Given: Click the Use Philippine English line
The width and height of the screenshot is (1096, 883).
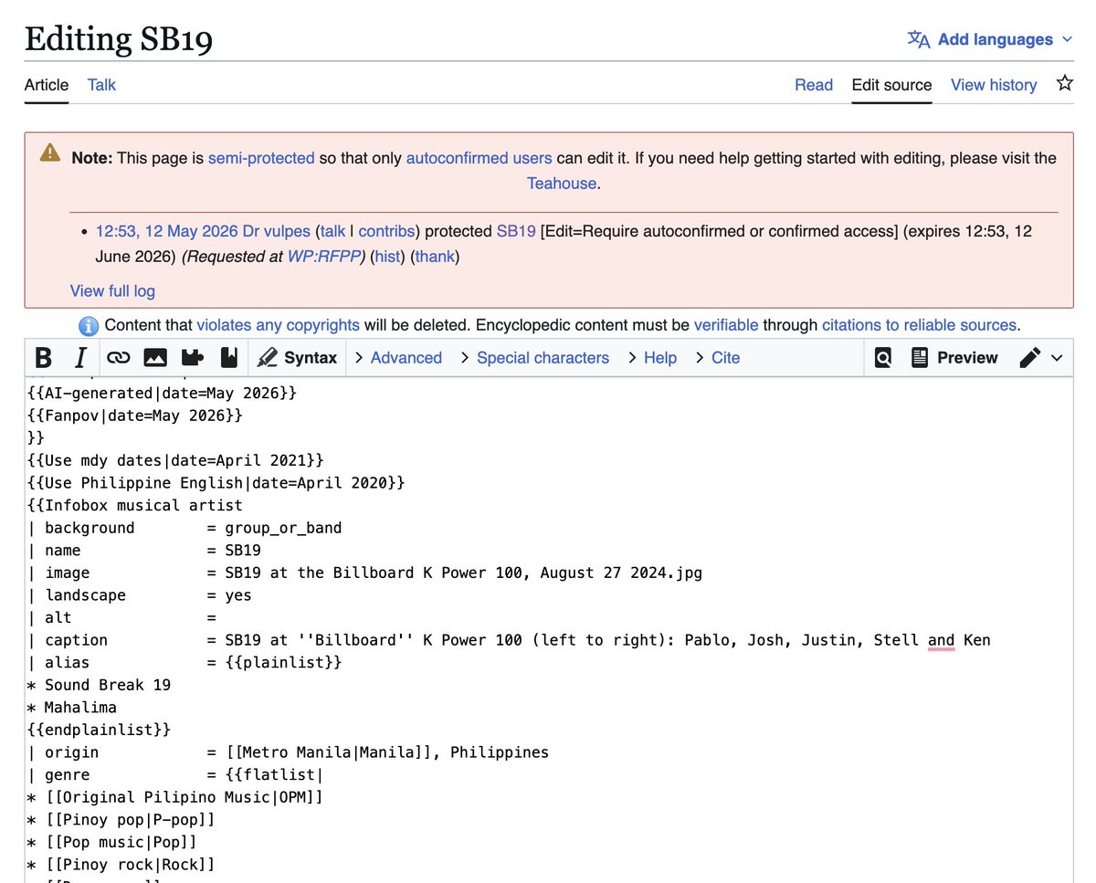Looking at the screenshot, I should (x=216, y=482).
